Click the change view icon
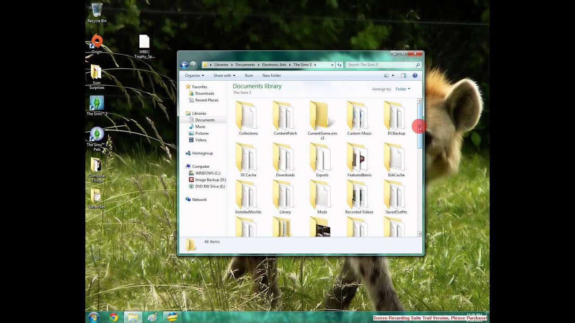Image resolution: width=575 pixels, height=323 pixels. pyautogui.click(x=386, y=75)
